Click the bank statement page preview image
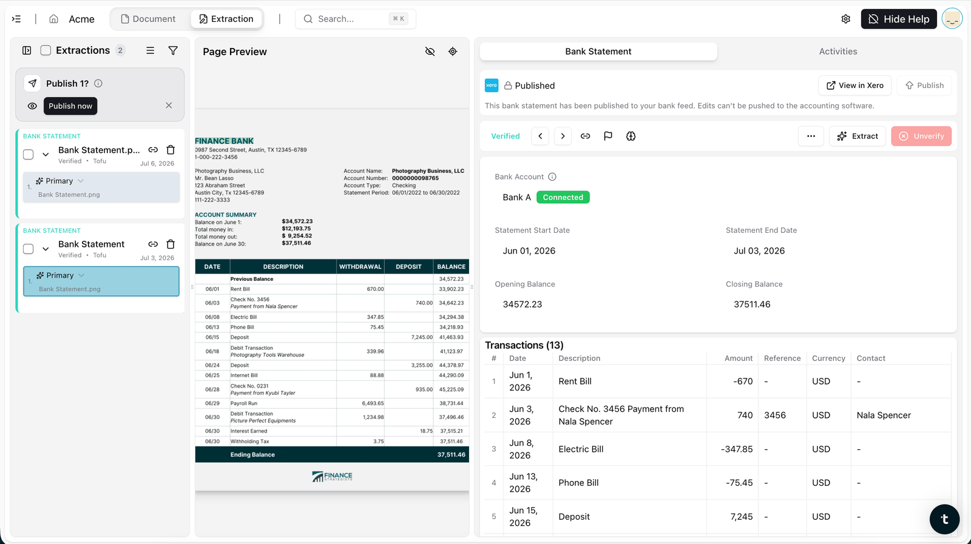 point(332,300)
